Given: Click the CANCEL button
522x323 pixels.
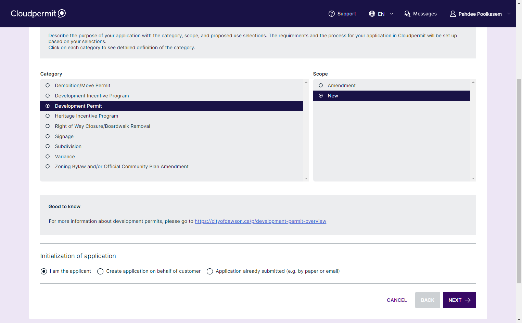Looking at the screenshot, I should pyautogui.click(x=397, y=300).
